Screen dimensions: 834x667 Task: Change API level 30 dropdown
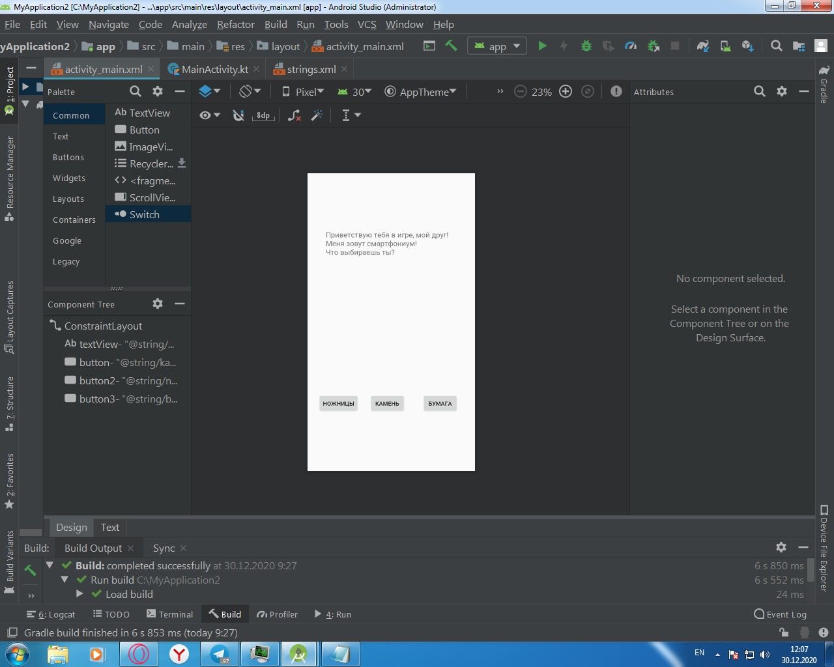[354, 92]
